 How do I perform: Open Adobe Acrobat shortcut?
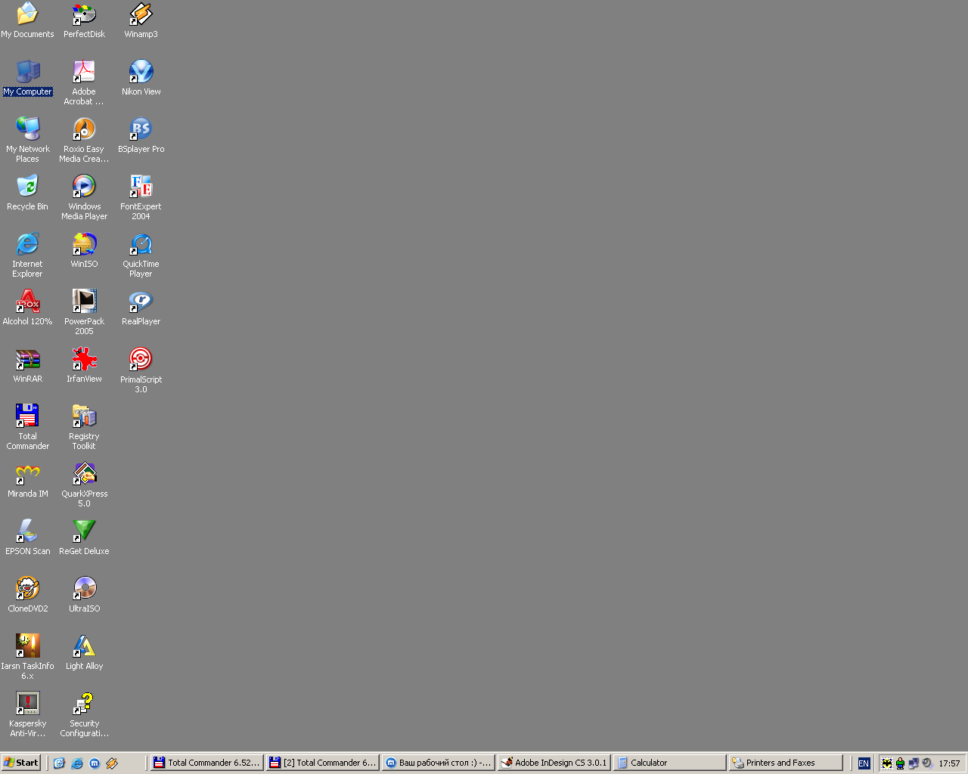click(x=84, y=82)
